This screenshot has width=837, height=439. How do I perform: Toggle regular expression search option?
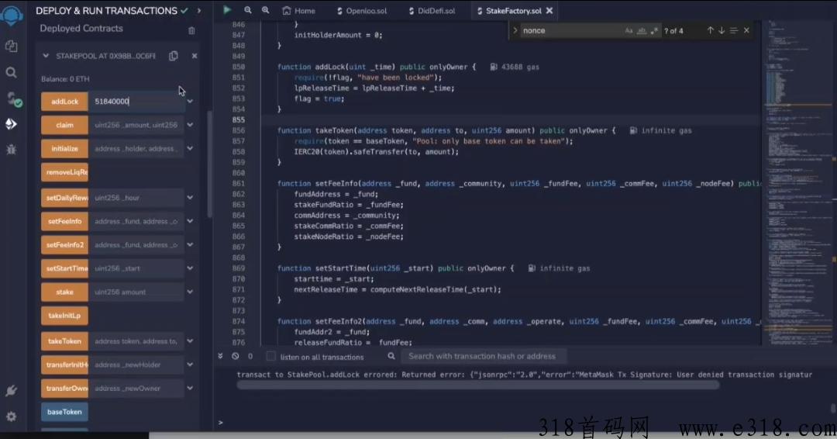coord(655,30)
